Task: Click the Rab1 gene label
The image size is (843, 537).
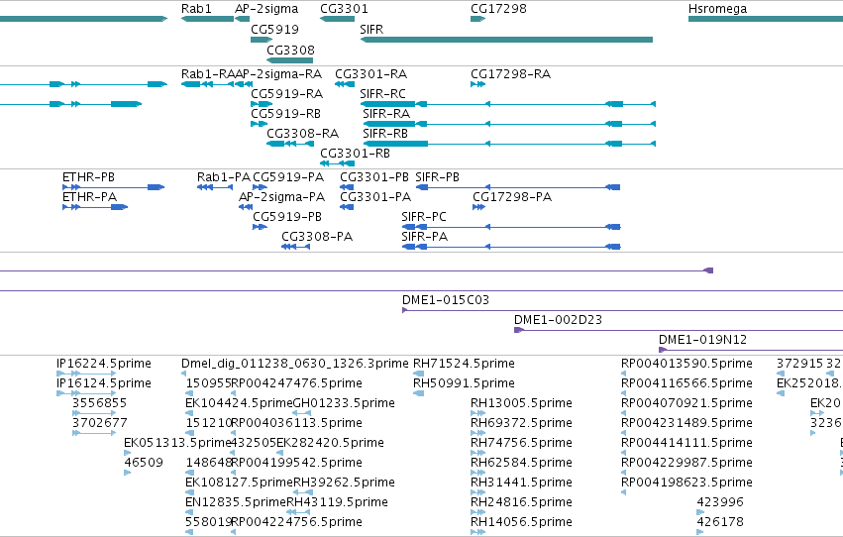Action: (x=196, y=9)
